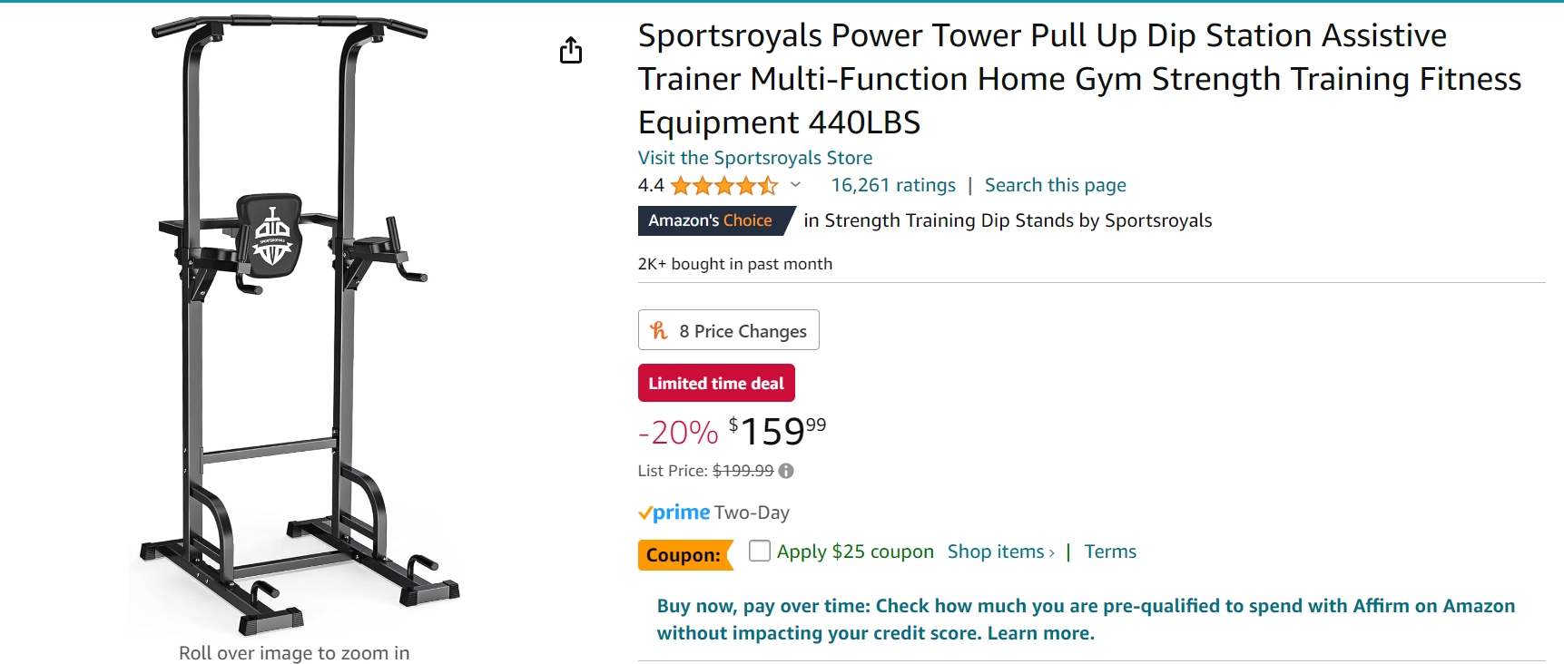
Task: Click the star rating icons
Action: (723, 186)
